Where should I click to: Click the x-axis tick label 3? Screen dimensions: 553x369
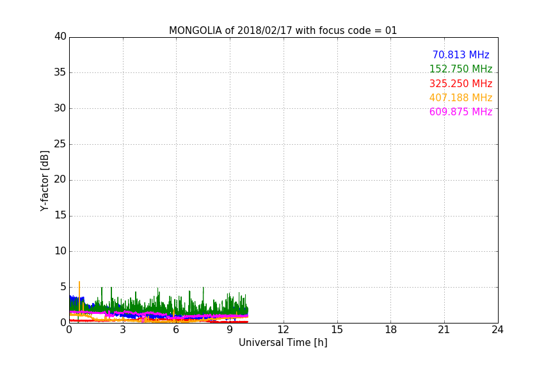(123, 330)
